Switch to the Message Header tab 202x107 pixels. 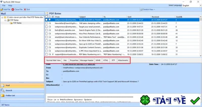click(x=87, y=60)
